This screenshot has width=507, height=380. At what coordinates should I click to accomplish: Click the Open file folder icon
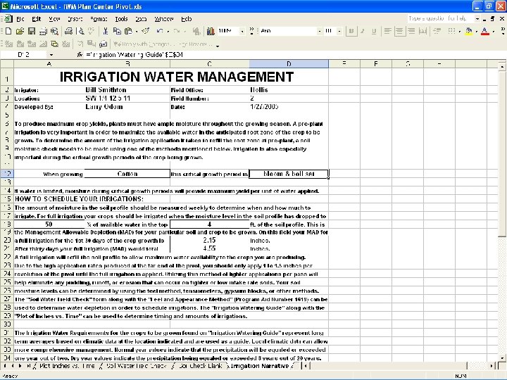point(20,31)
